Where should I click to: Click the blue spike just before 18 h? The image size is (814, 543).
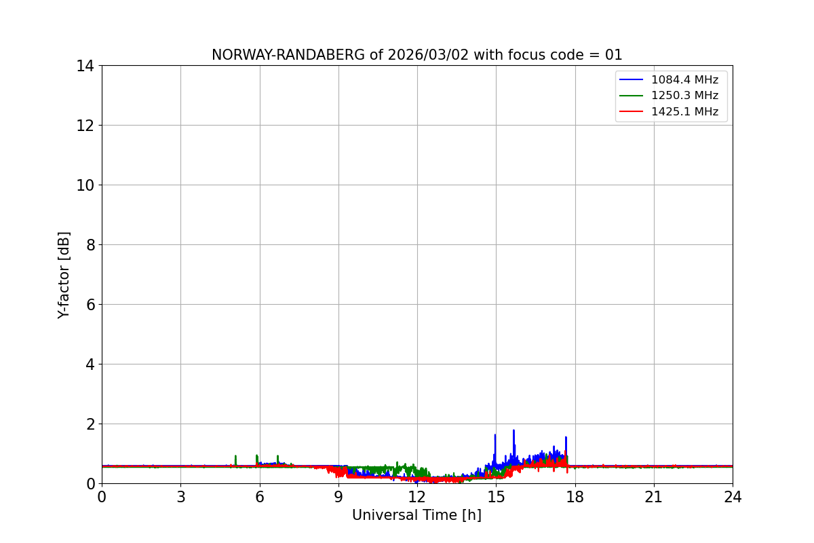[566, 448]
